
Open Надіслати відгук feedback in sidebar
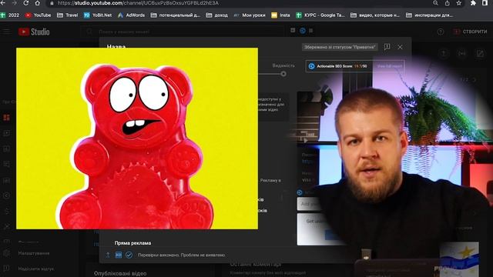click(x=36, y=269)
